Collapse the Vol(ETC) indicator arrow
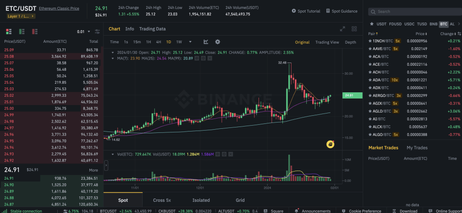 (113, 154)
